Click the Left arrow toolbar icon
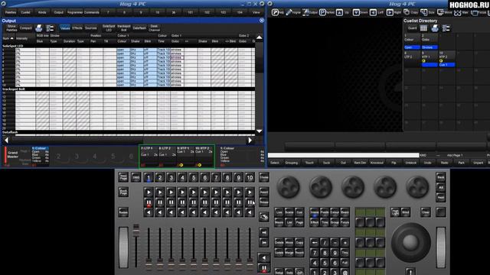 373,12
